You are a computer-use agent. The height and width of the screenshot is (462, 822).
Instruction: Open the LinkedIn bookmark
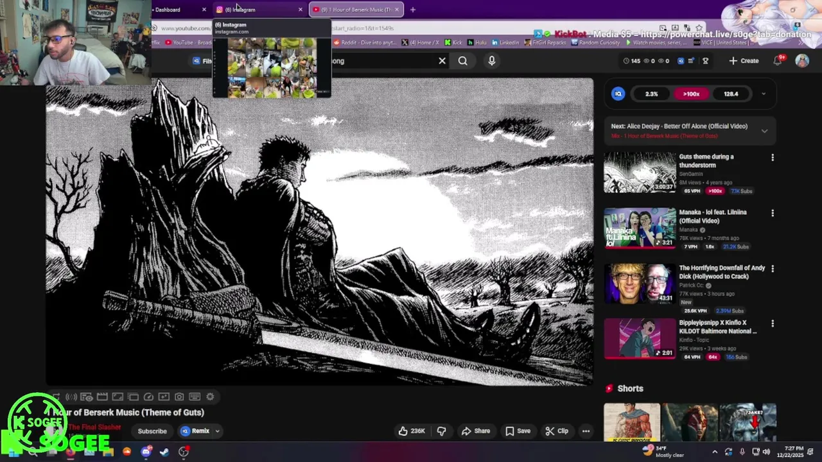(x=505, y=42)
